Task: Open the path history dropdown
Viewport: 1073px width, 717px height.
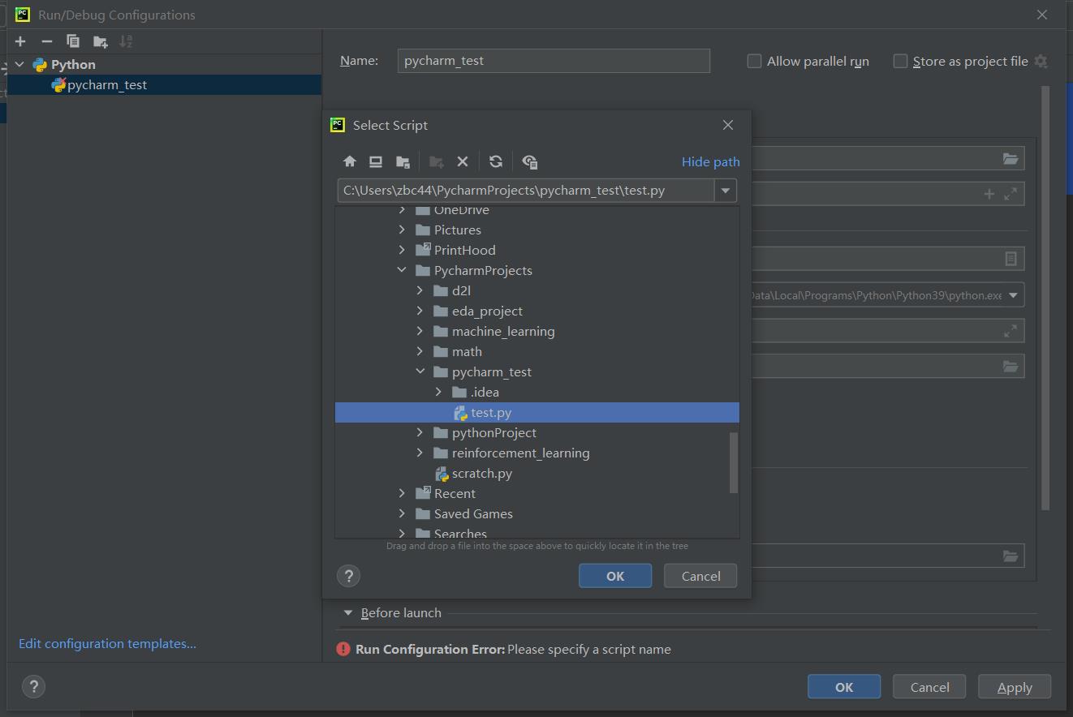Action: tap(726, 191)
